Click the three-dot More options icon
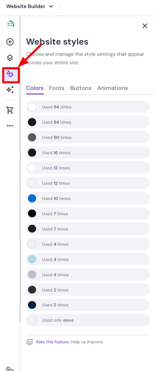 [10, 126]
